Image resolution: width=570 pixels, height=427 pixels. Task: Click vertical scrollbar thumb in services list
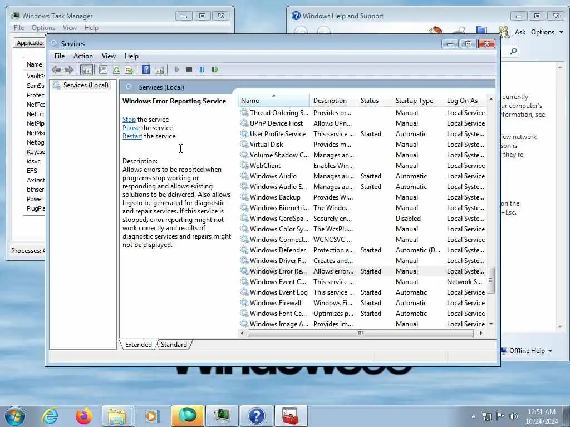coord(490,280)
